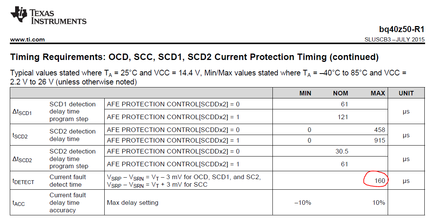
Task: Select the MIN column header
Action: (305, 93)
